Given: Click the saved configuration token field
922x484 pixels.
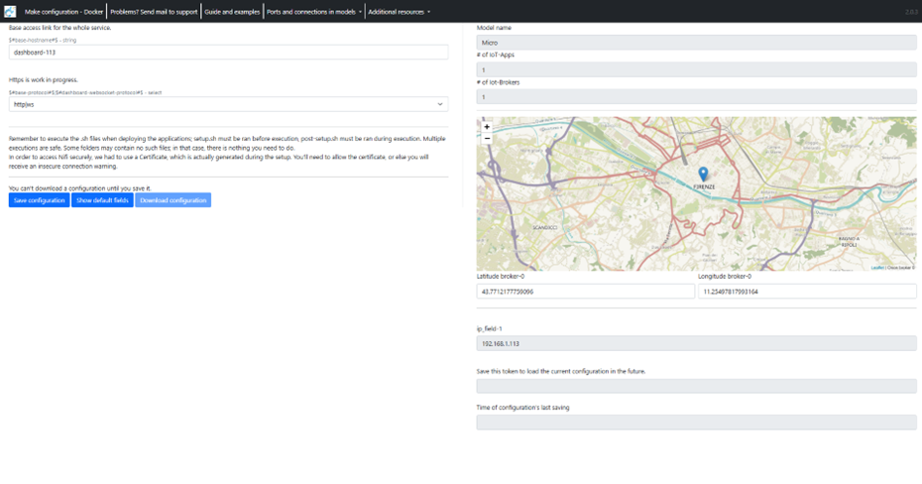Looking at the screenshot, I should [696, 386].
